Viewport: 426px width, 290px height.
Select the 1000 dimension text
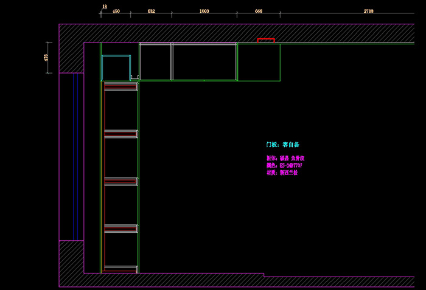point(204,12)
